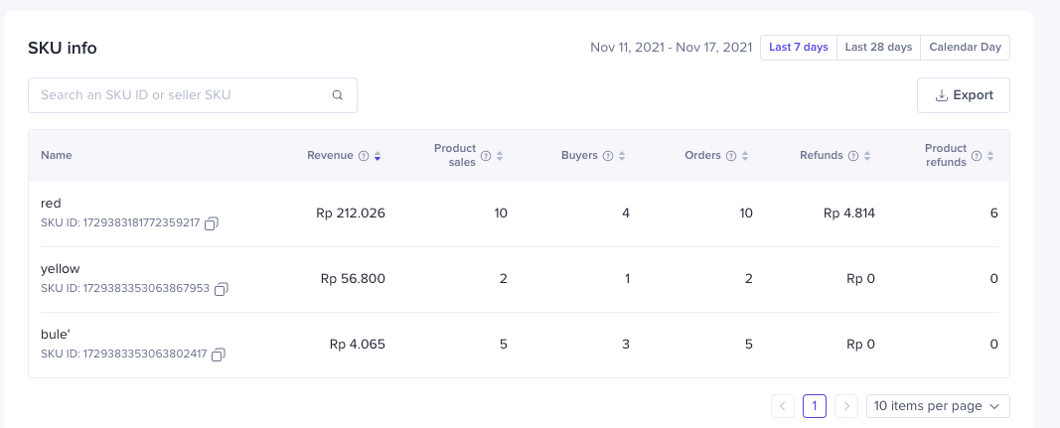Switch to Last 28 days range
The image size is (1060, 428).
point(878,48)
